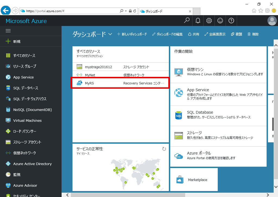Click the Microsoft Azure logo text
Image resolution: width=278 pixels, height=197 pixels.
click(26, 21)
